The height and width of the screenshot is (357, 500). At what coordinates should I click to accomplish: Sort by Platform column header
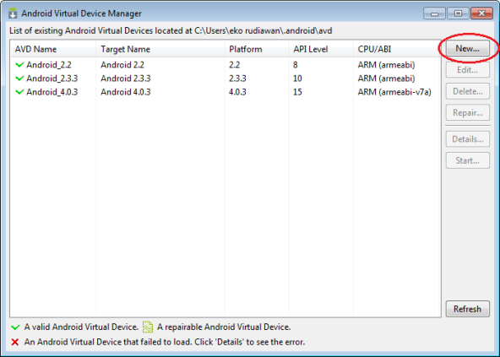pos(257,49)
